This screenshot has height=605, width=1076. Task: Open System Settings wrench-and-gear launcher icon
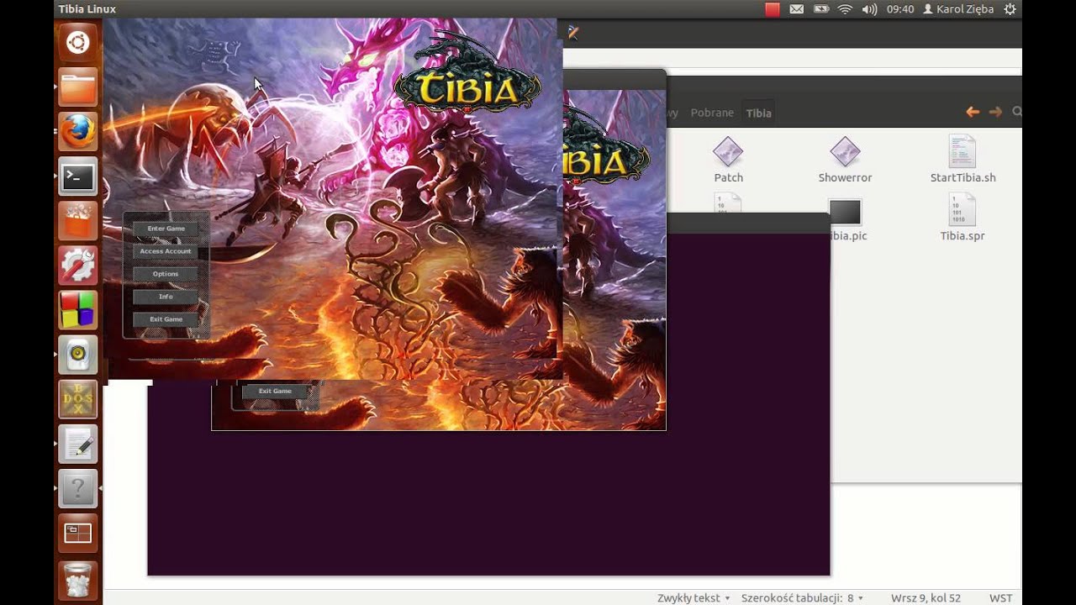pyautogui.click(x=78, y=266)
